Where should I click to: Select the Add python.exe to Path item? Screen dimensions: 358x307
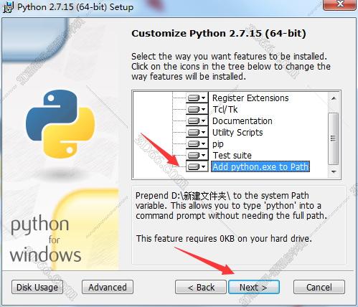(260, 166)
